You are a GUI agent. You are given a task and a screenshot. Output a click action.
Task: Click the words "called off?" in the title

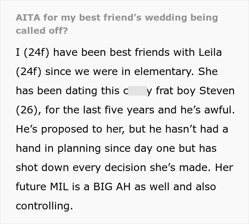(x=42, y=31)
